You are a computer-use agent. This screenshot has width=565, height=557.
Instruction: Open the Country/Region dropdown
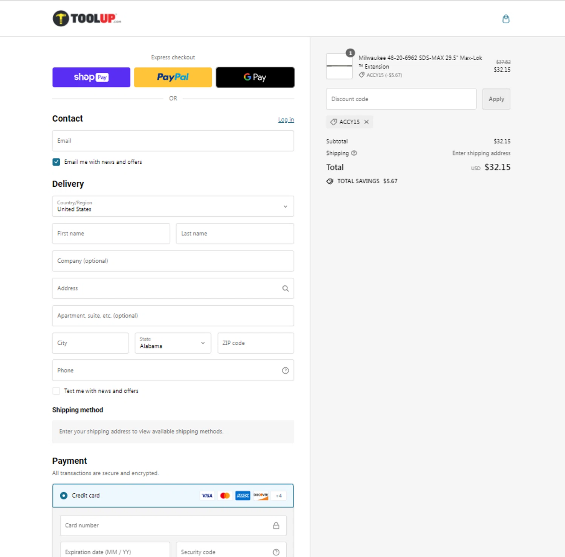coord(173,206)
